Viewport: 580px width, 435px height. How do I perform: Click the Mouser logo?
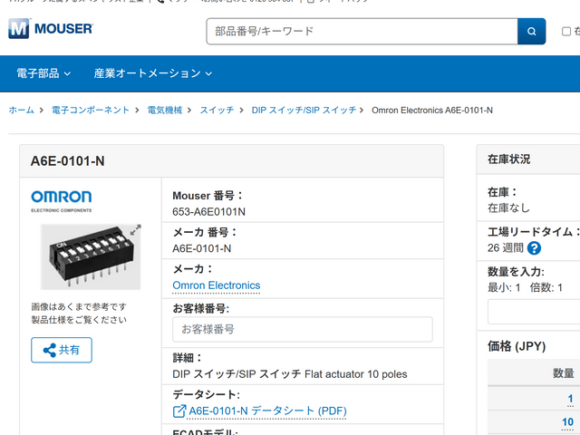(51, 28)
